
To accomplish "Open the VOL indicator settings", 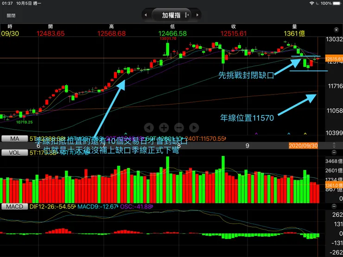I will point(15,152).
